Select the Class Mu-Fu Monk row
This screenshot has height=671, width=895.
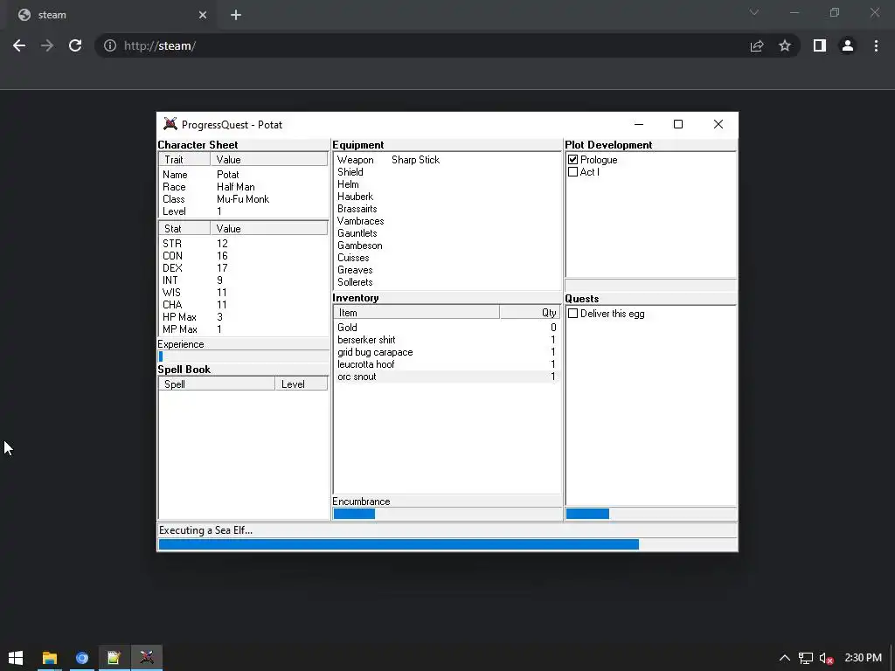(243, 199)
